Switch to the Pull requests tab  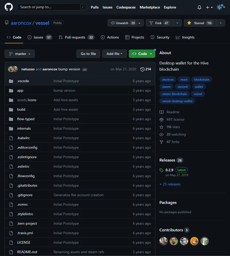coord(76,37)
